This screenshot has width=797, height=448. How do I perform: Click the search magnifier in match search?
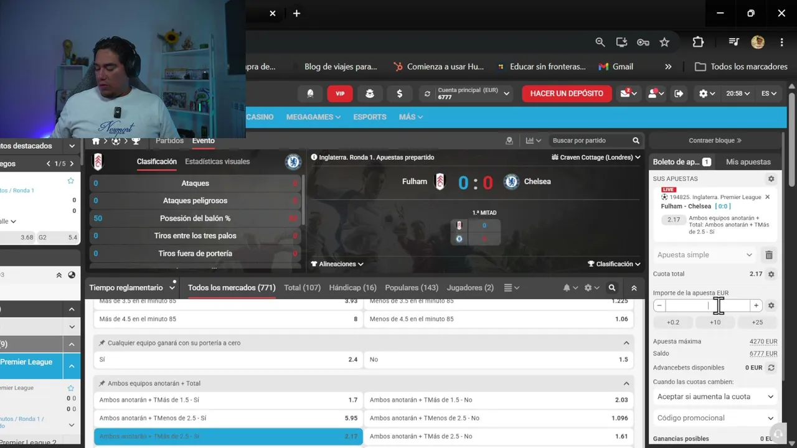tap(636, 141)
